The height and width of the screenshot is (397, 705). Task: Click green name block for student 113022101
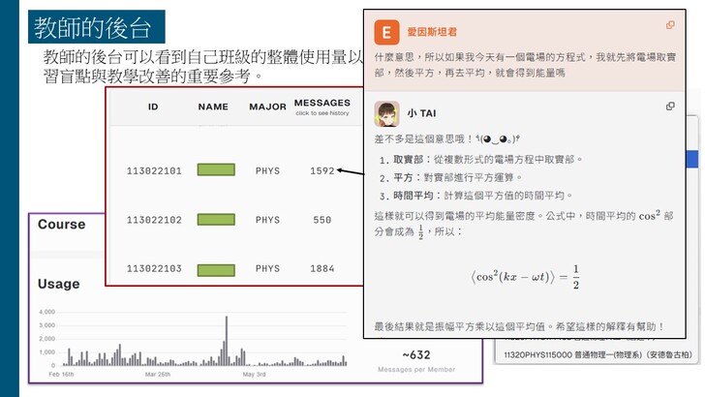click(216, 170)
